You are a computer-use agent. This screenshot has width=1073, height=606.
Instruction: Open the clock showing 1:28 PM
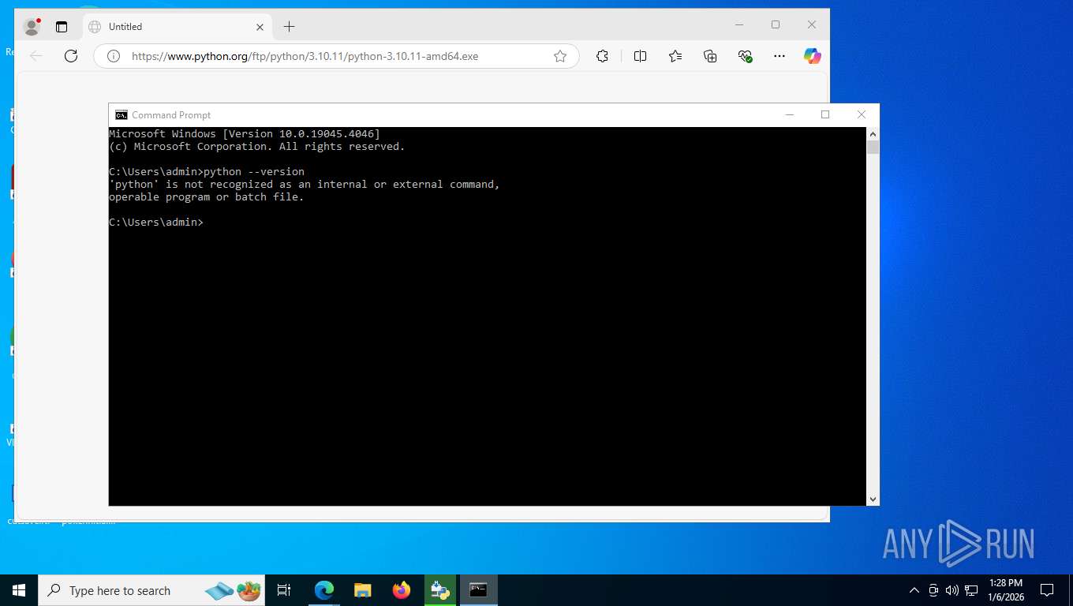[x=1005, y=590]
